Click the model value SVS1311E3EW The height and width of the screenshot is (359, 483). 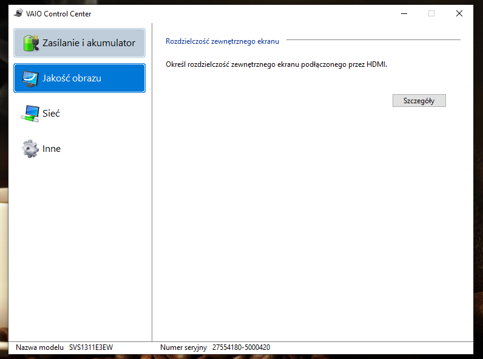(91, 347)
